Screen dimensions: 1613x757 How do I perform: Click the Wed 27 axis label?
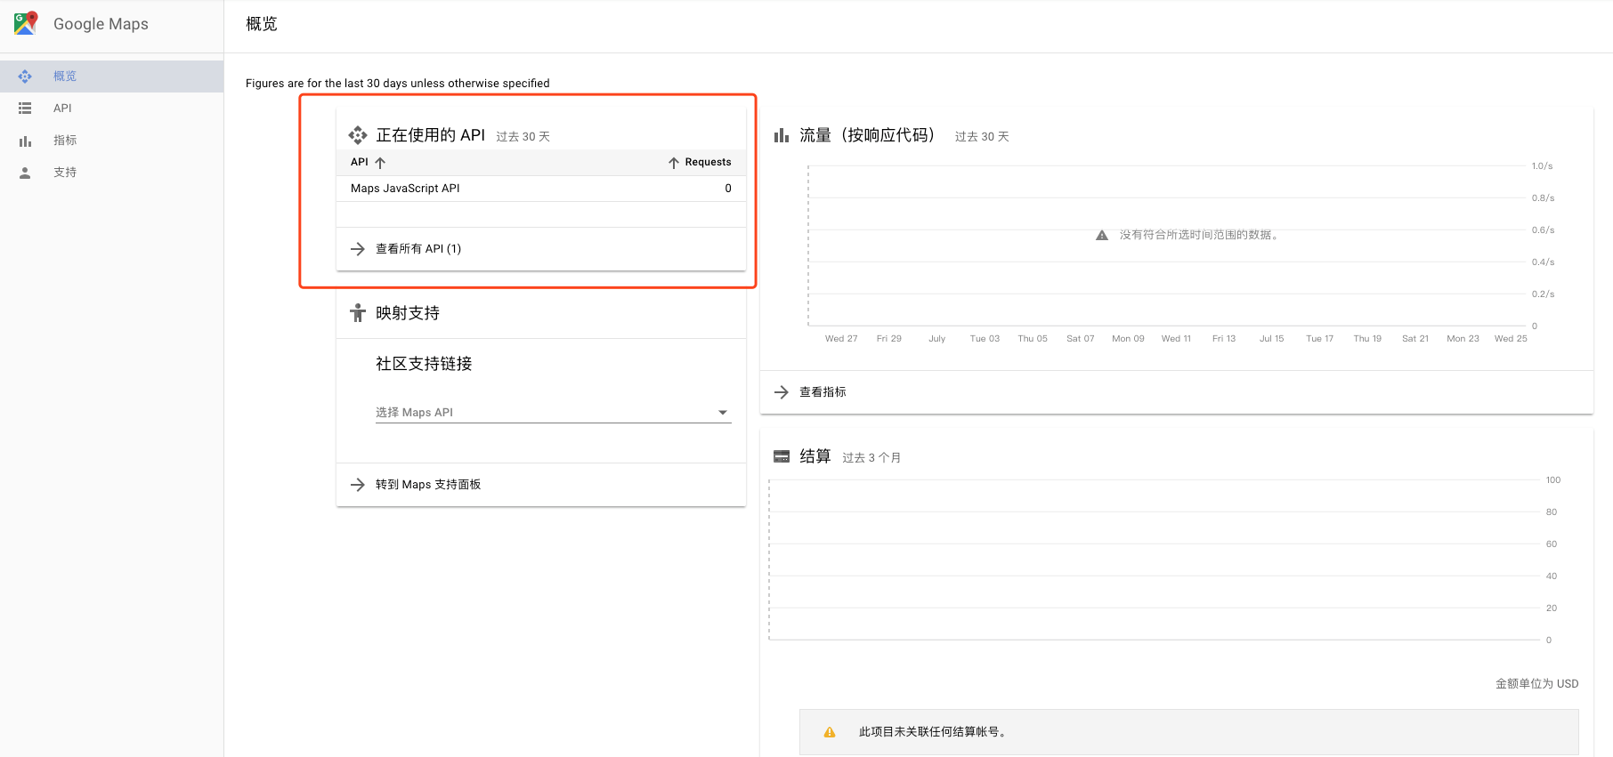coord(841,339)
